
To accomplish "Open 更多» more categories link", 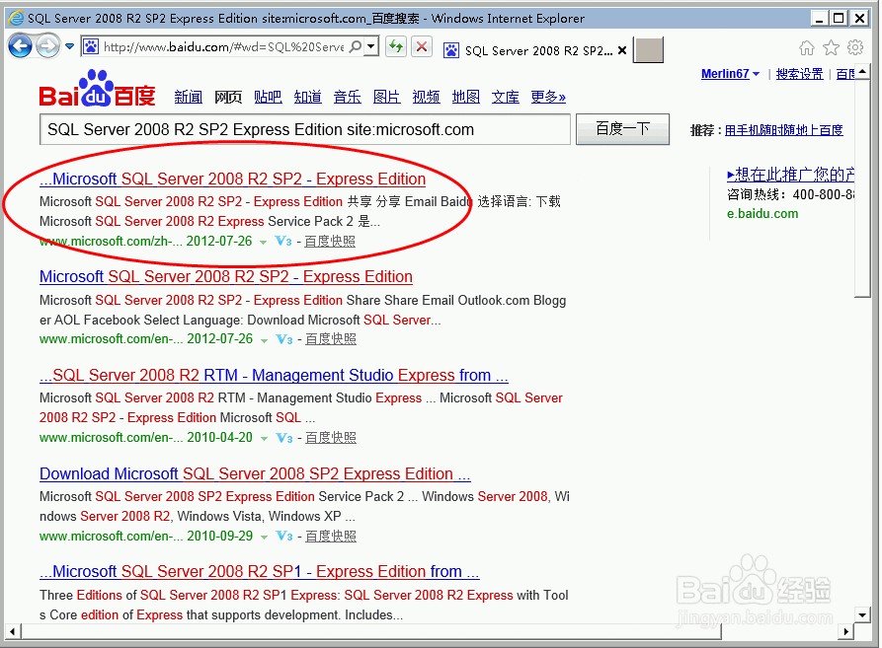I will click(548, 97).
